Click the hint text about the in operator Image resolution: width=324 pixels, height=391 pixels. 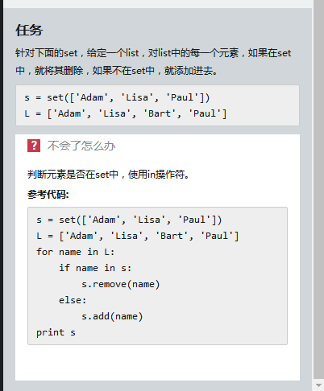click(109, 175)
